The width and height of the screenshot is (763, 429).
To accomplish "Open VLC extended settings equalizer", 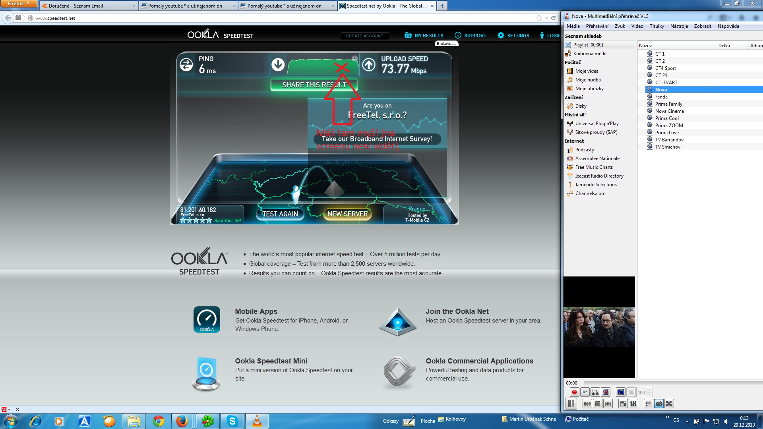I will pyautogui.click(x=633, y=404).
